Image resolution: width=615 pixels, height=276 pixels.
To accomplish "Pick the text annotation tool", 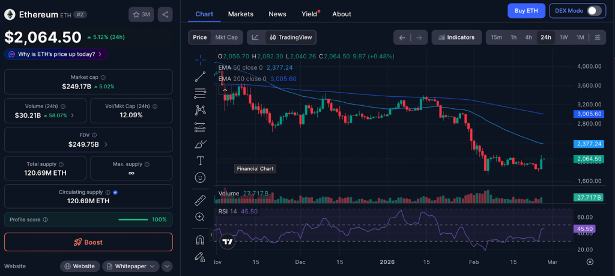I will point(200,161).
